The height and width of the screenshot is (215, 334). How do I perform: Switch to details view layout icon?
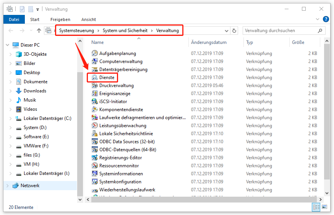point(316,207)
